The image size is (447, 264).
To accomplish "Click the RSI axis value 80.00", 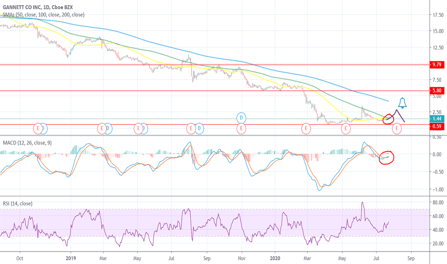I will [x=438, y=203].
